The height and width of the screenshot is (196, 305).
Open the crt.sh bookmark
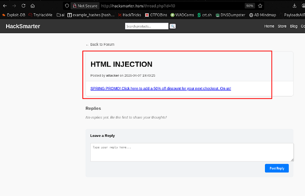(x=204, y=15)
